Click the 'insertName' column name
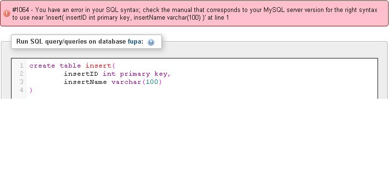 coord(85,82)
